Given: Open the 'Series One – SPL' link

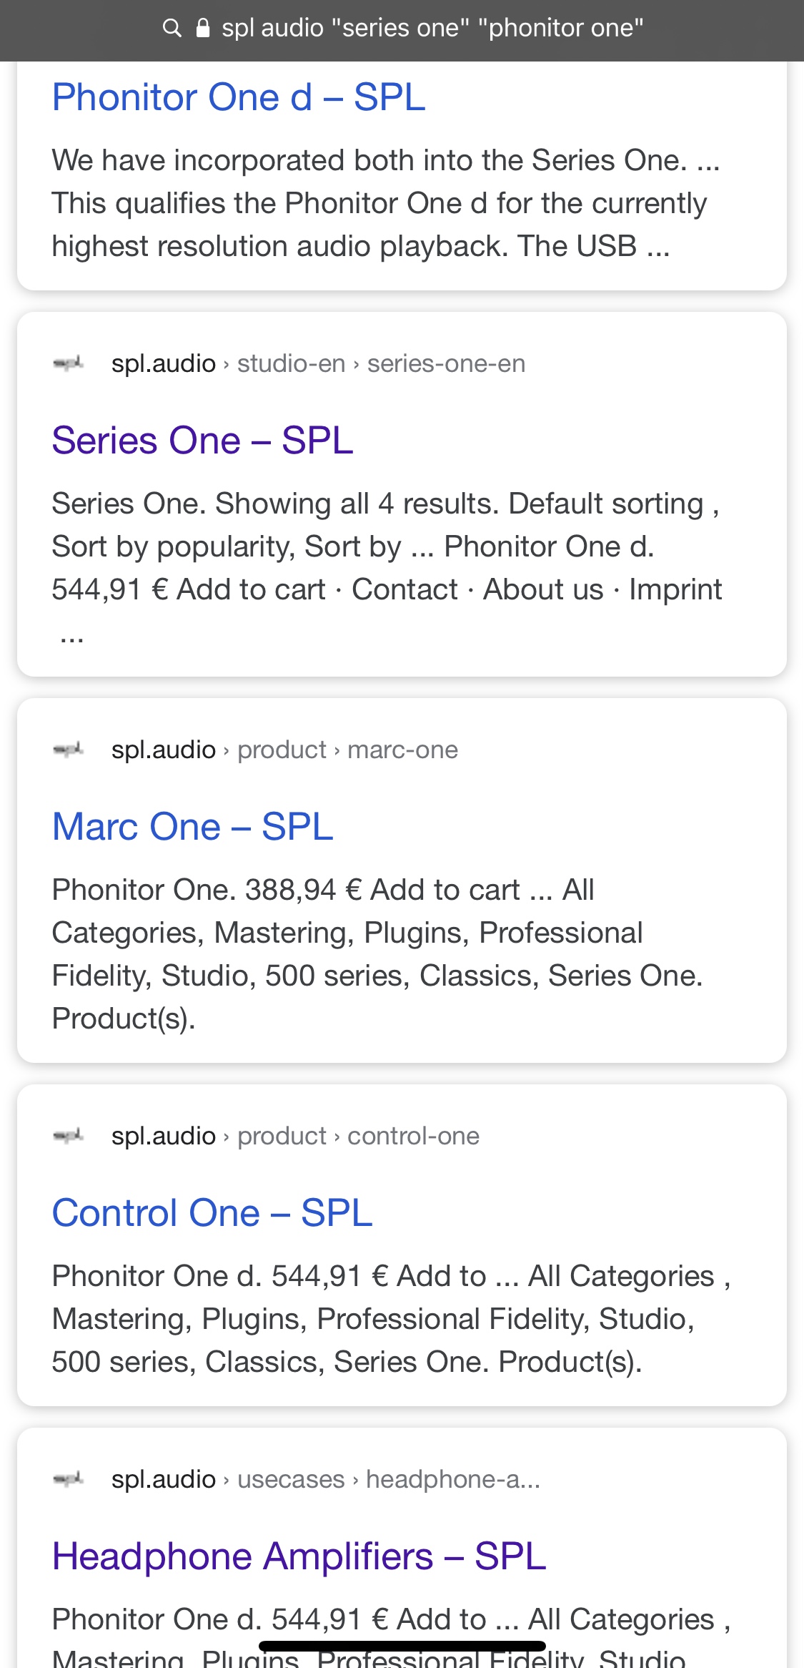Looking at the screenshot, I should [202, 441].
